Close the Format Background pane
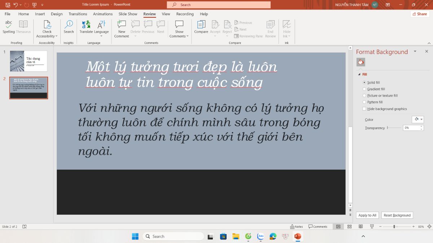 [x=427, y=51]
